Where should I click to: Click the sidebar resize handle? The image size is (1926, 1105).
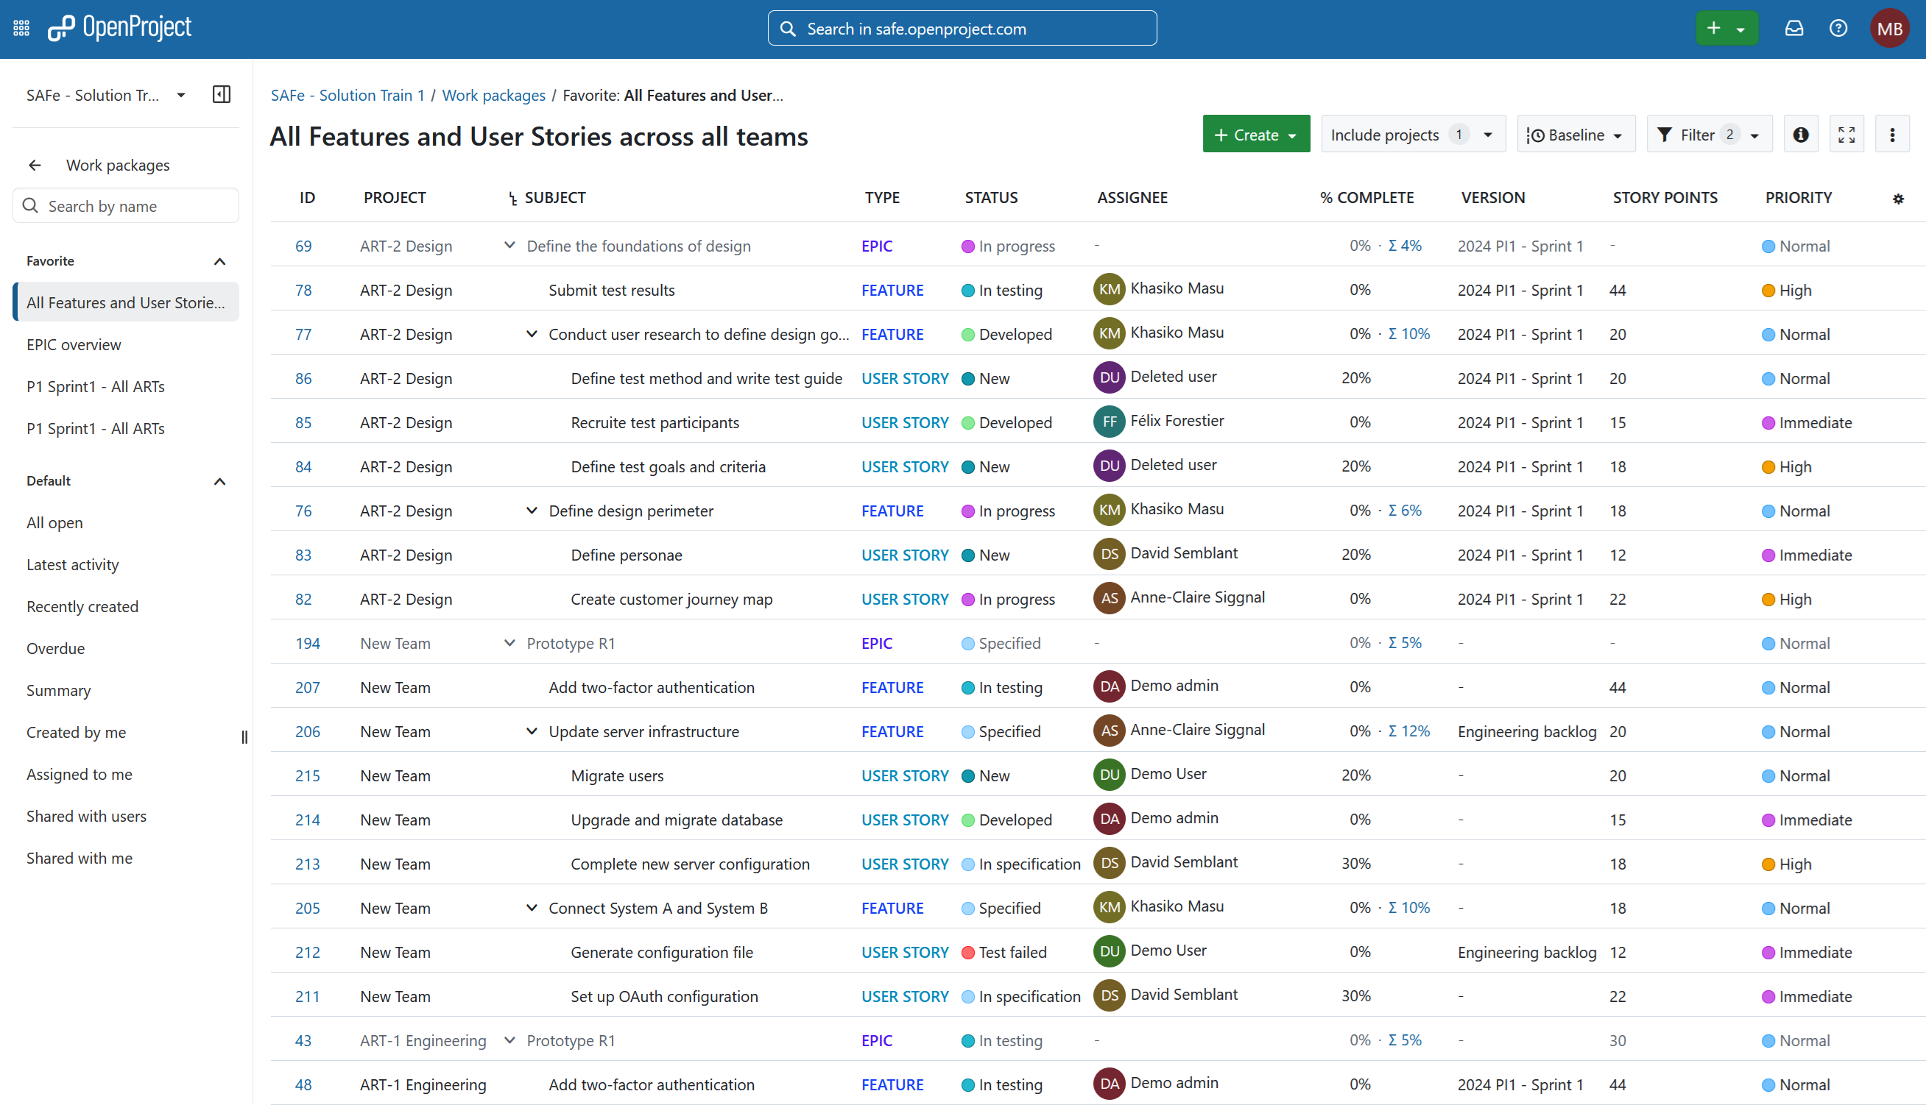tap(244, 736)
